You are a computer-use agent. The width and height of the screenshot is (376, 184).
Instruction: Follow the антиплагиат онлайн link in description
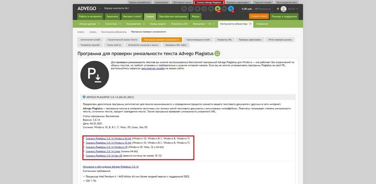[153, 68]
